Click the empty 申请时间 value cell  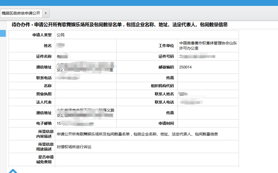(208, 123)
